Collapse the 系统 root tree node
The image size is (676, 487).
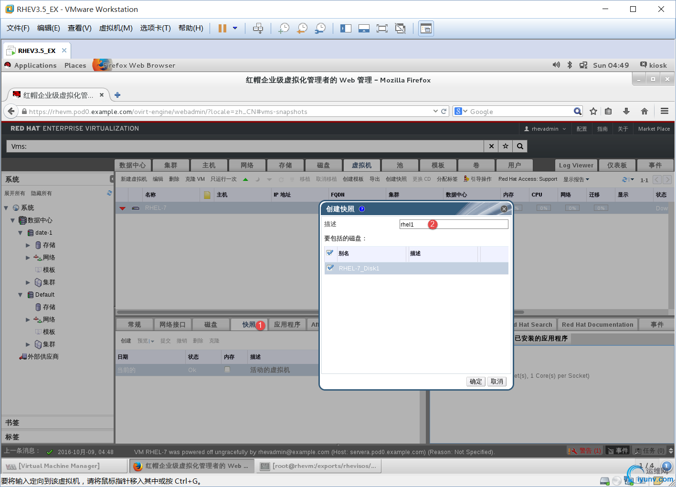[x=6, y=208]
